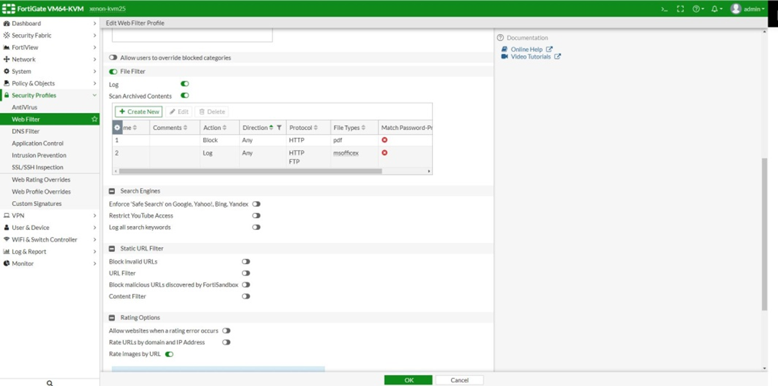Turn off Scan Archived Contents toggle
Screen dimensions: 778x386
[x=184, y=96]
